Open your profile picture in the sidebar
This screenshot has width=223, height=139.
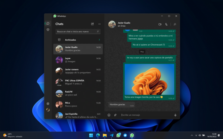tap(48, 110)
